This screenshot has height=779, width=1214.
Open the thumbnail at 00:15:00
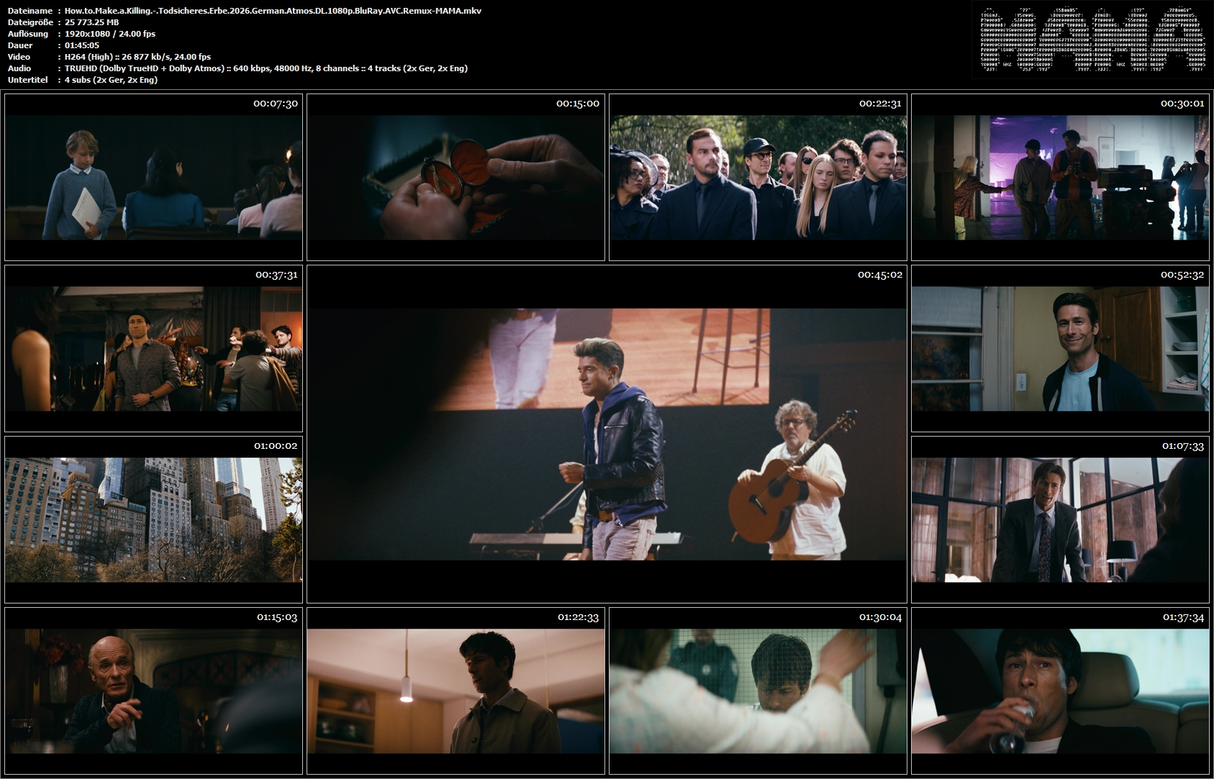(x=456, y=177)
